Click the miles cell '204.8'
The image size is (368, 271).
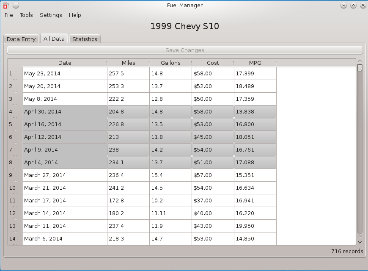point(129,112)
